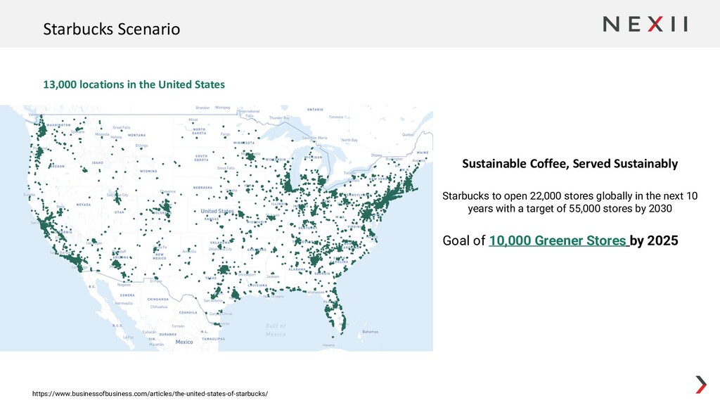Click the 'Mexico' map label
The image size is (720, 405).
pos(184,342)
